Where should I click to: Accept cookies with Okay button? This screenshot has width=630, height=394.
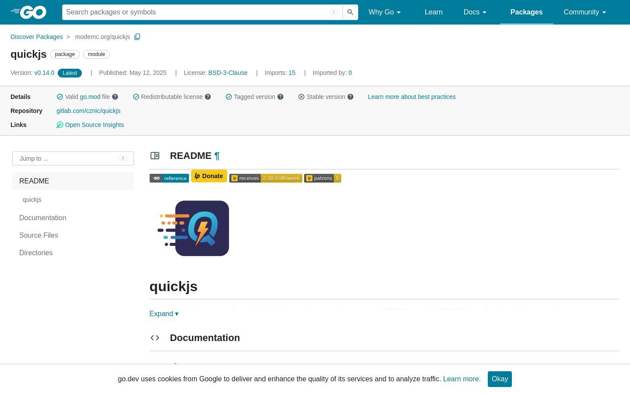[500, 379]
